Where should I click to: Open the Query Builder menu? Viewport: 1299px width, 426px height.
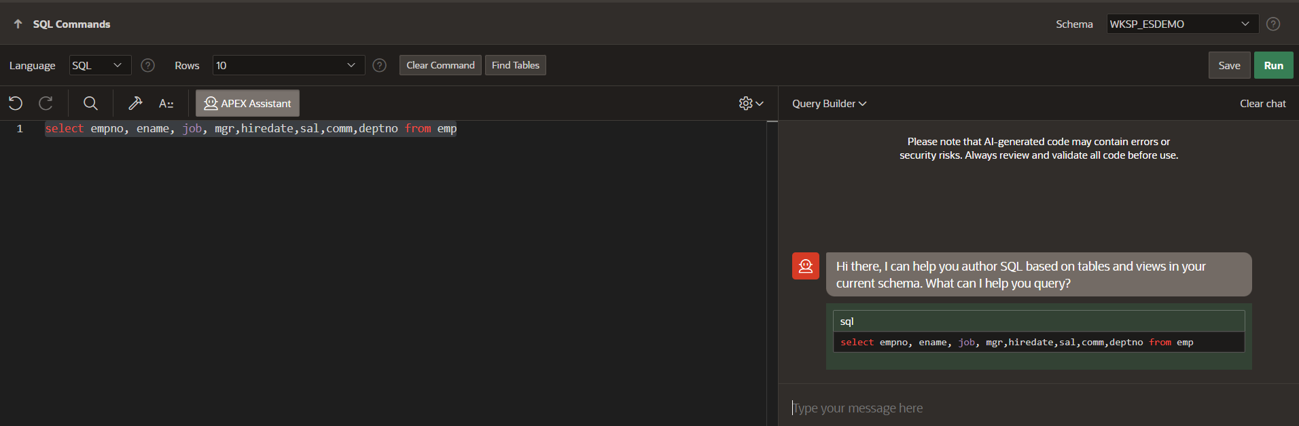coord(829,103)
